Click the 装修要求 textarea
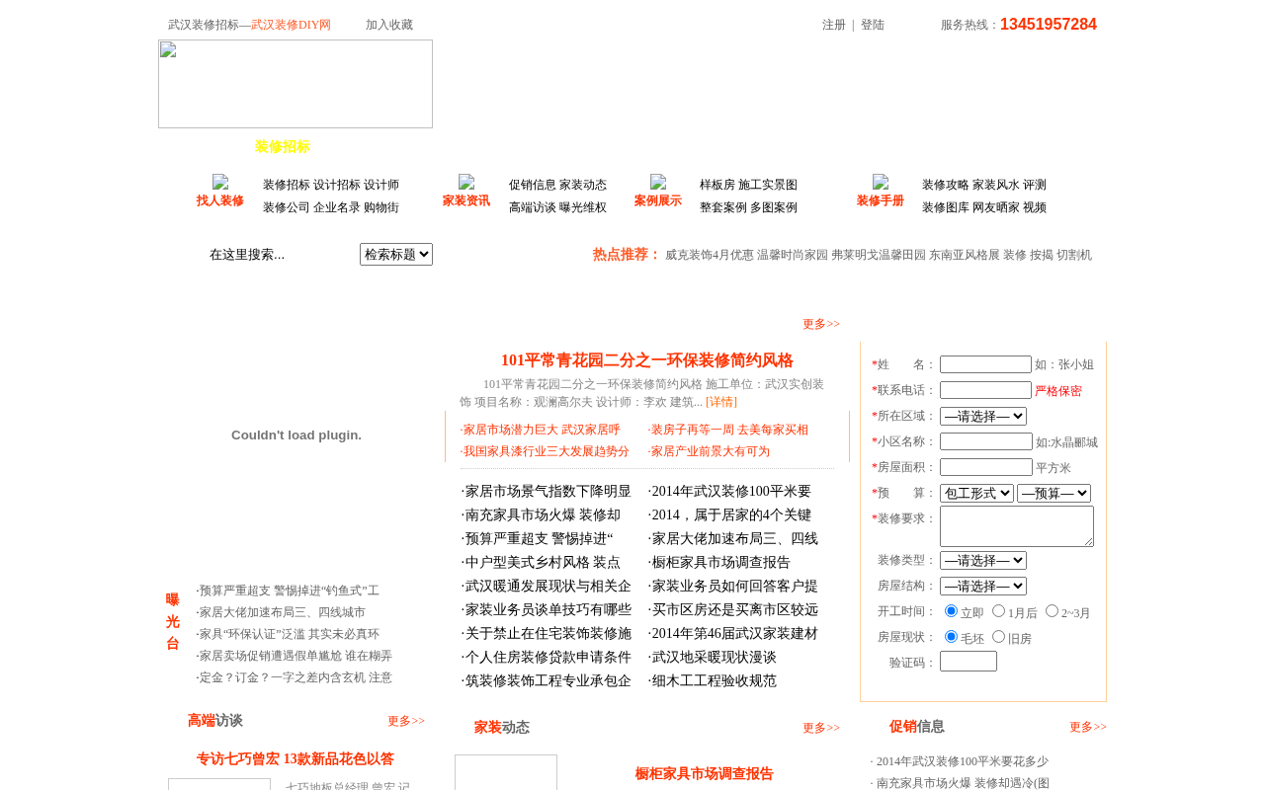 1017,526
